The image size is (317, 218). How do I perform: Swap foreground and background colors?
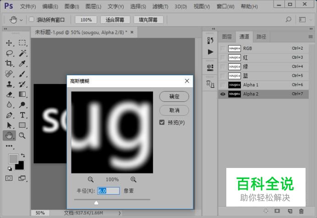tap(23, 156)
